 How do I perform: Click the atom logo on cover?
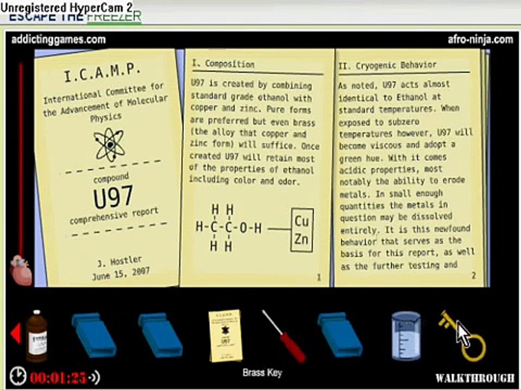tap(109, 144)
